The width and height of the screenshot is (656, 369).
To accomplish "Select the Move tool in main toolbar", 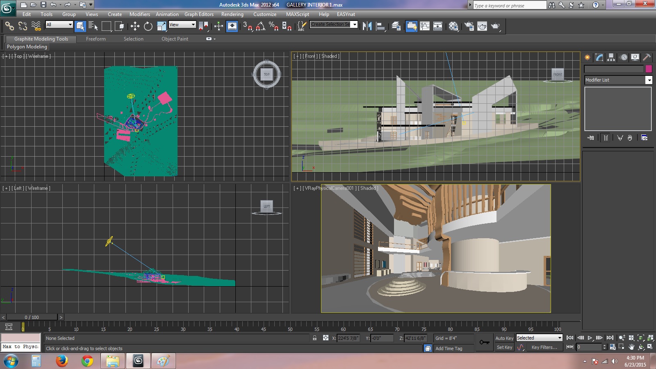I will (x=135, y=26).
